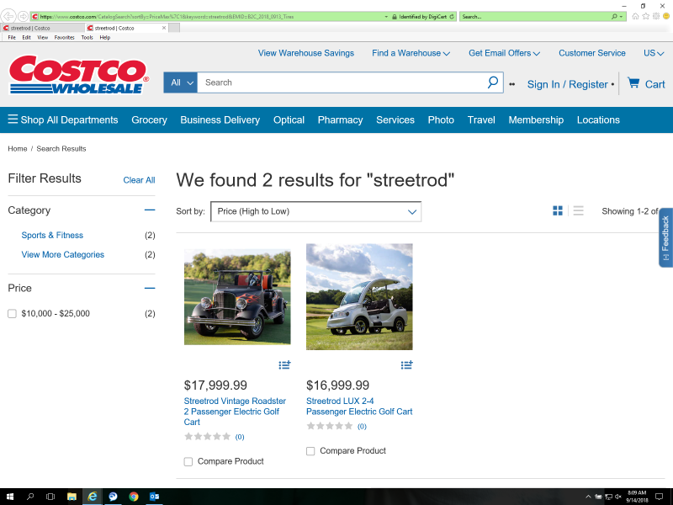Add Streetrod LUX to list icon
Image resolution: width=673 pixels, height=505 pixels.
(406, 364)
